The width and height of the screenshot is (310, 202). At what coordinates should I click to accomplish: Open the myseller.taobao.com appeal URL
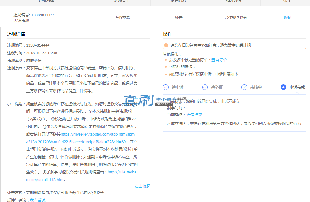82,138
